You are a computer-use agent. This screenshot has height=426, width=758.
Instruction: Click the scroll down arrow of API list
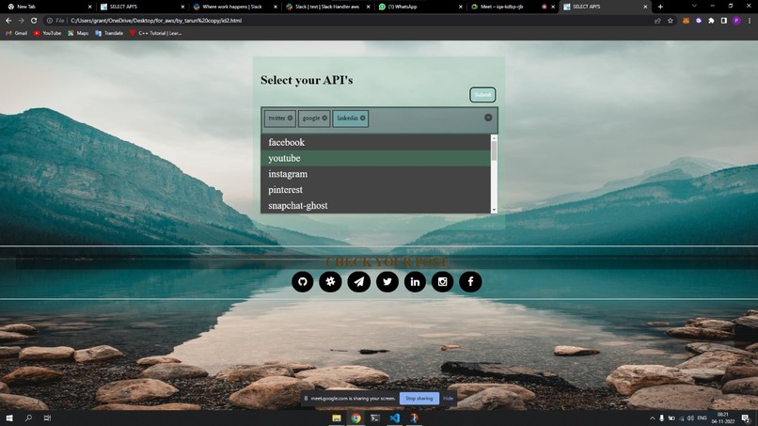click(494, 210)
